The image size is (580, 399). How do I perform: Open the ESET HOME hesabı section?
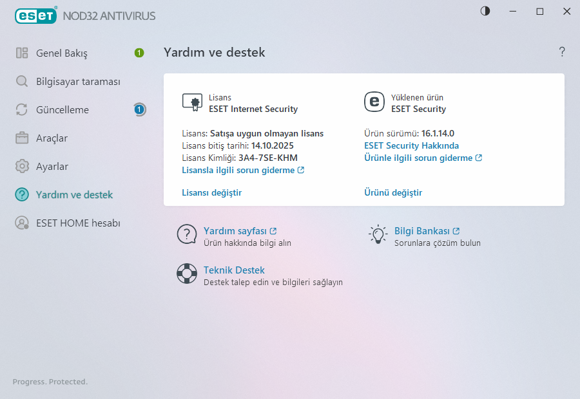79,223
